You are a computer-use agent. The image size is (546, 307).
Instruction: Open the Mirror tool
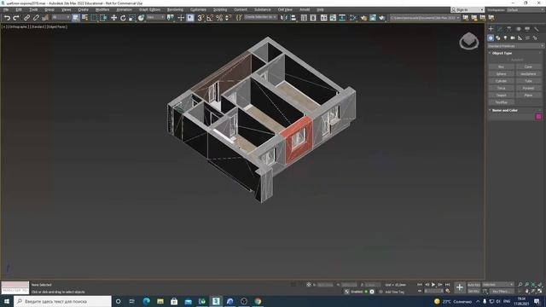coord(284,18)
